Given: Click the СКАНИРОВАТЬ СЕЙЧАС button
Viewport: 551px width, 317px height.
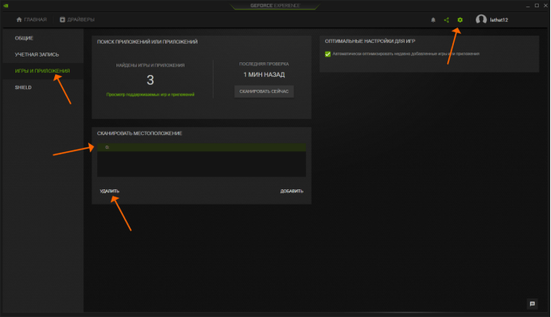Looking at the screenshot, I should click(x=264, y=91).
